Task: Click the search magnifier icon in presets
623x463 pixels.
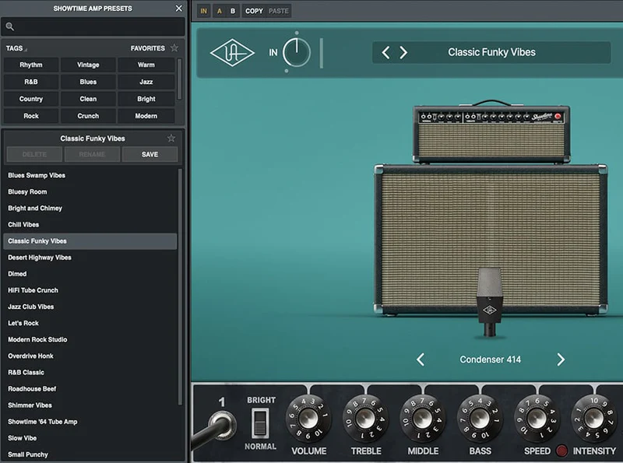Action: point(10,27)
